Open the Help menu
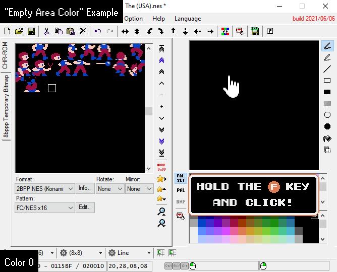337x272 pixels. pos(158,19)
